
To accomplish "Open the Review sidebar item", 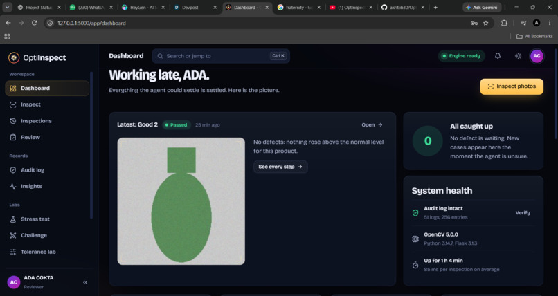I will [47, 137].
